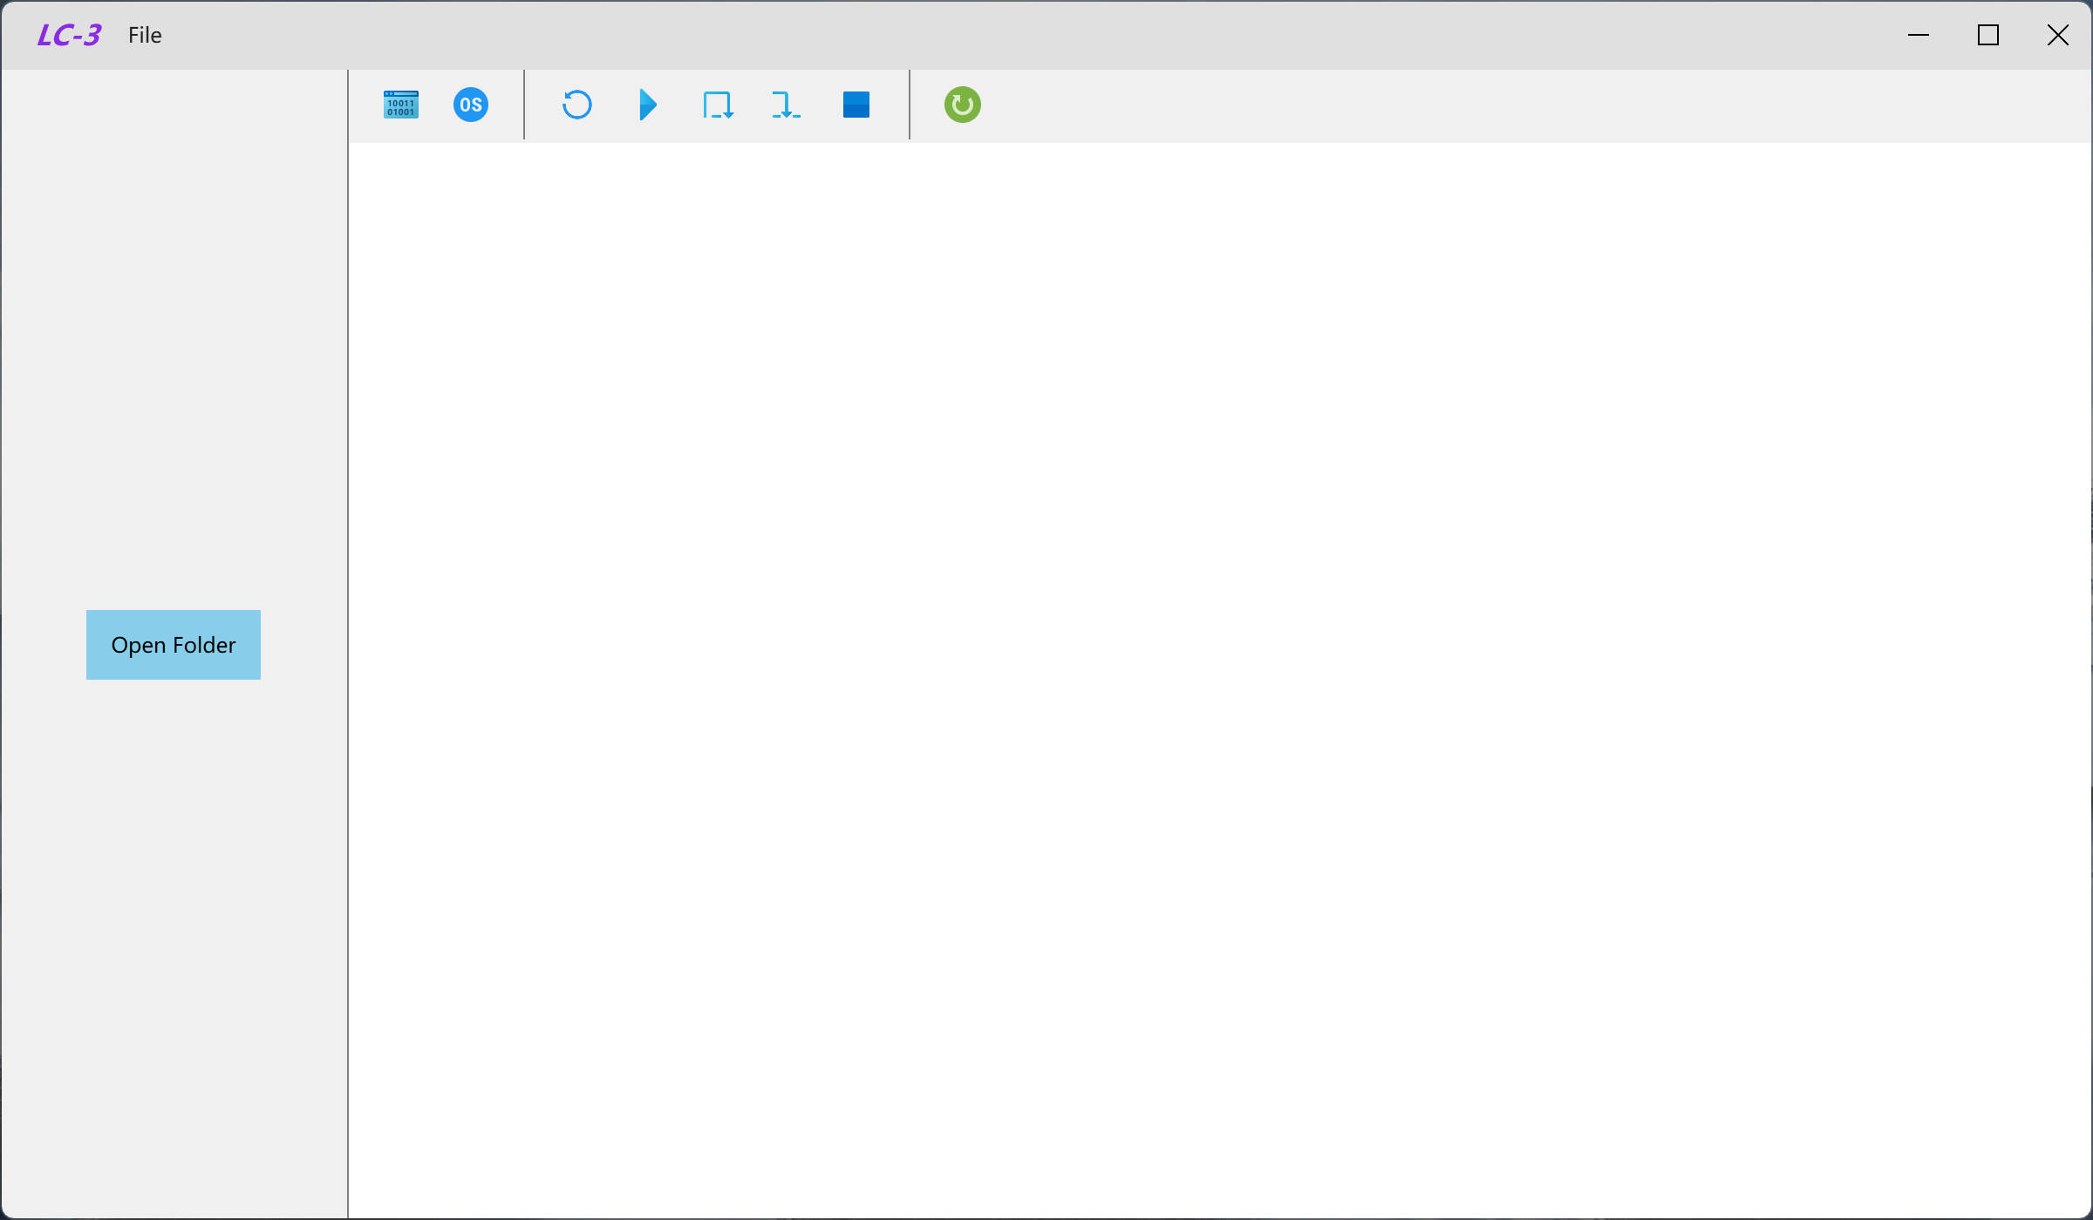
Task: Stop execution with the blue square icon
Action: pyautogui.click(x=856, y=105)
